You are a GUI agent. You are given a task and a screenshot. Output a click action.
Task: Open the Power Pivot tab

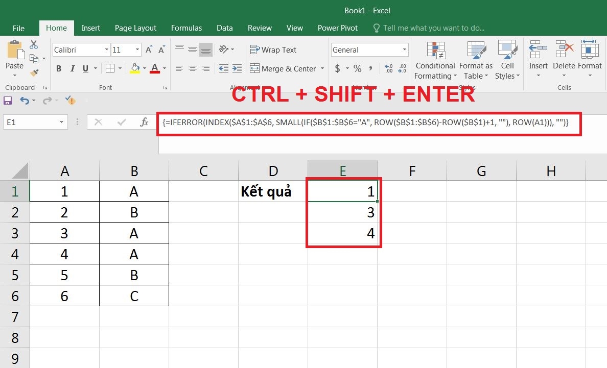pos(337,28)
